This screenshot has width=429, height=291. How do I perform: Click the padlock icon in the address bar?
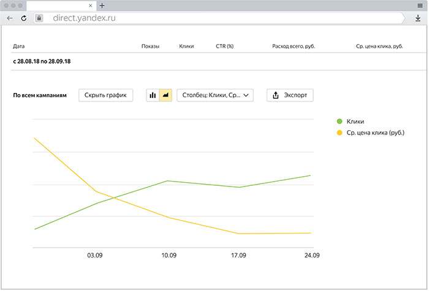pyautogui.click(x=39, y=18)
